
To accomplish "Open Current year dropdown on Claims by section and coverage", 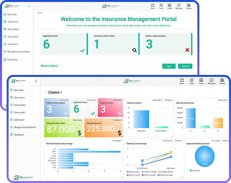I will pyautogui.click(x=117, y=141).
